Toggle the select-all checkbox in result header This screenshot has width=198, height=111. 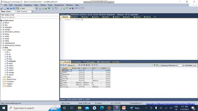point(61,68)
